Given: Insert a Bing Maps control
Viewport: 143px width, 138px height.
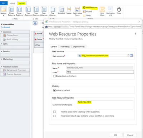Looking at the screenshot, I should [x=102, y=11].
